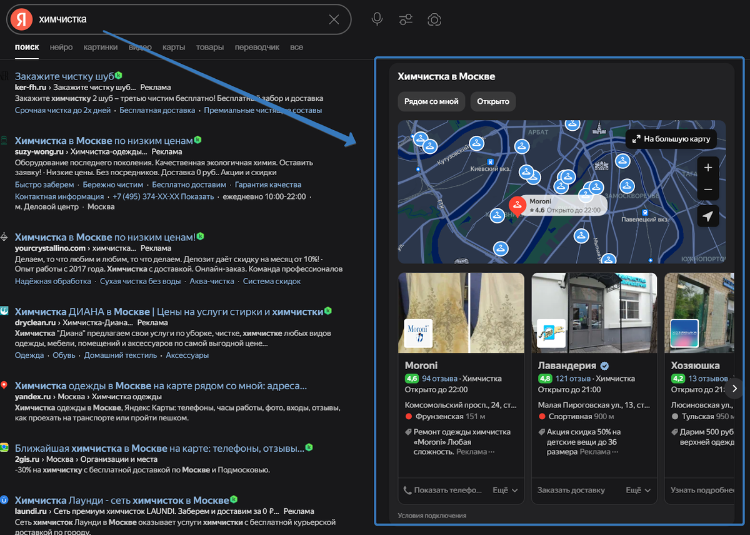Open image search camera icon
750x535 pixels.
pyautogui.click(x=434, y=19)
